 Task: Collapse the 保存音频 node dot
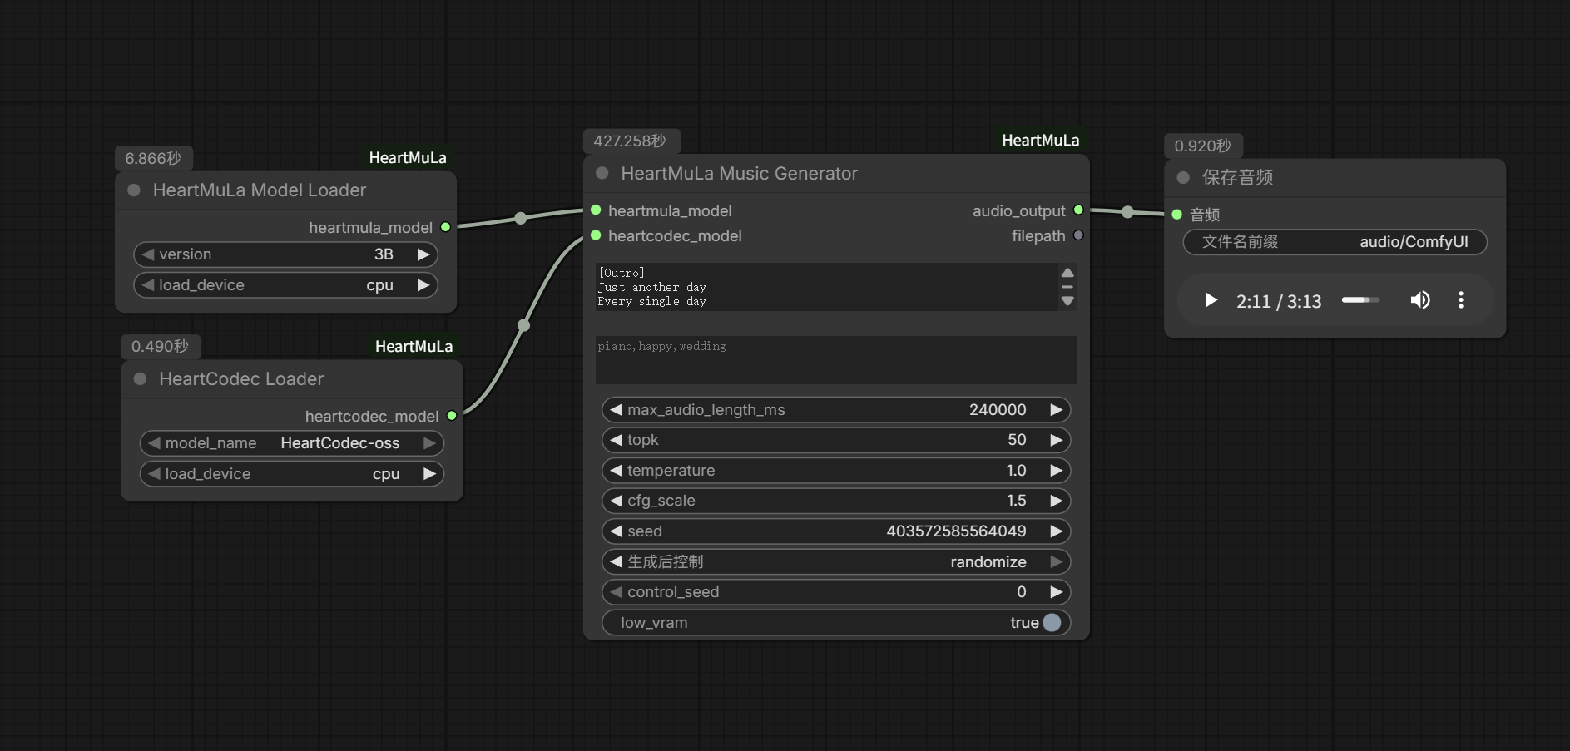click(1183, 178)
